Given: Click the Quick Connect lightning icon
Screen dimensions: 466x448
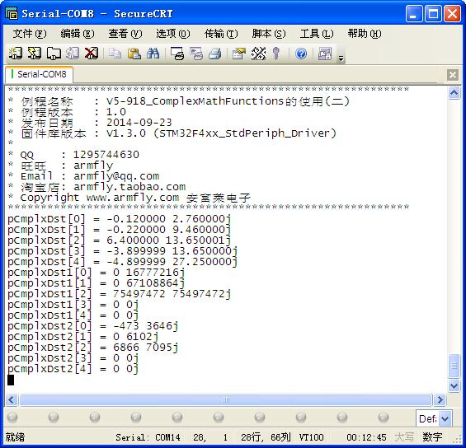Looking at the screenshot, I should (x=34, y=54).
